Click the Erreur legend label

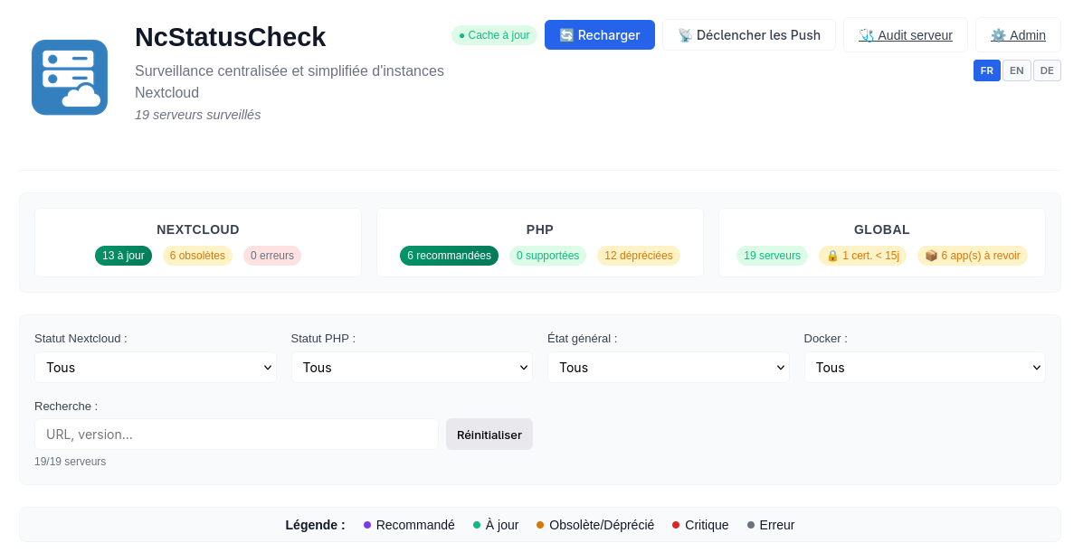pos(777,525)
